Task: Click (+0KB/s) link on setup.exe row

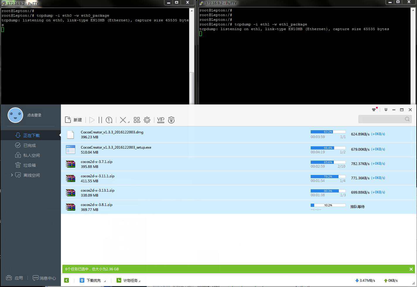Action: tap(378, 149)
